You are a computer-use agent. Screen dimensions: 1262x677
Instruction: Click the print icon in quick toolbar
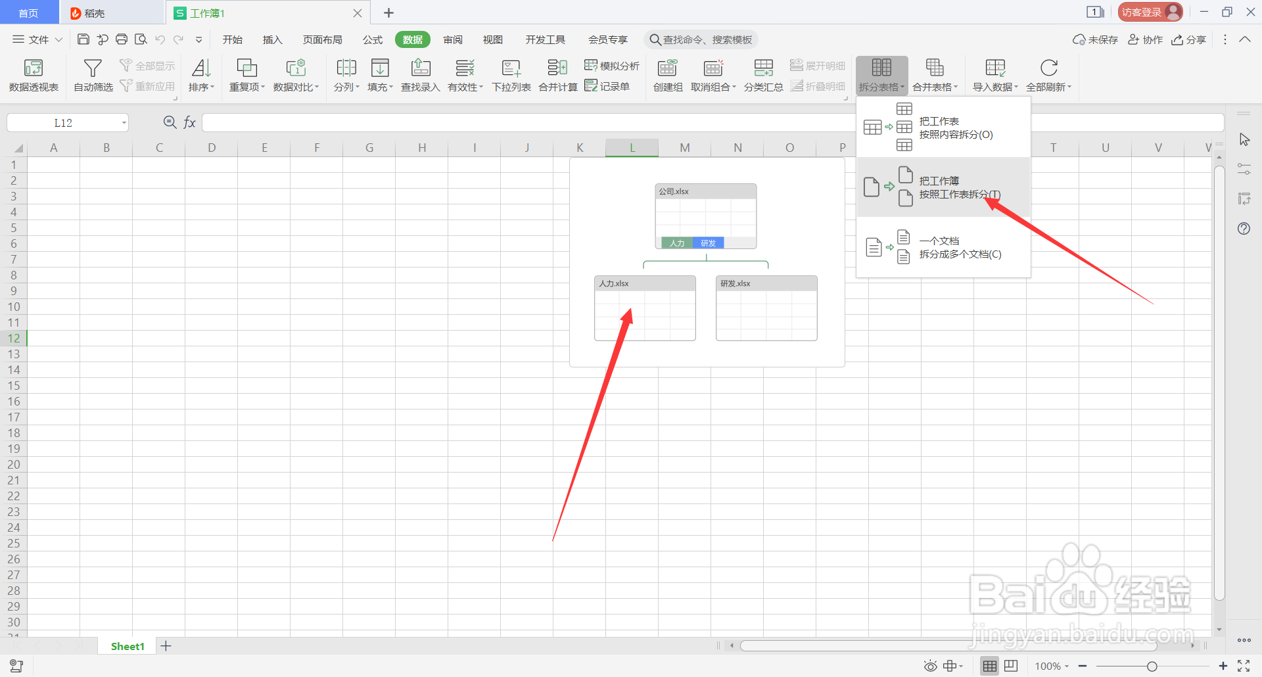[122, 39]
